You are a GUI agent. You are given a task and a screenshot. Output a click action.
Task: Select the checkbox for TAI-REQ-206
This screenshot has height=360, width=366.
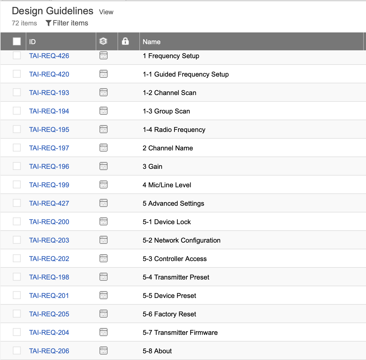coord(17,350)
